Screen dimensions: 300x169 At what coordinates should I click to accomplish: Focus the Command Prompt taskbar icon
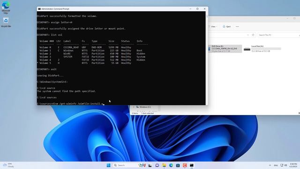pos(192,165)
